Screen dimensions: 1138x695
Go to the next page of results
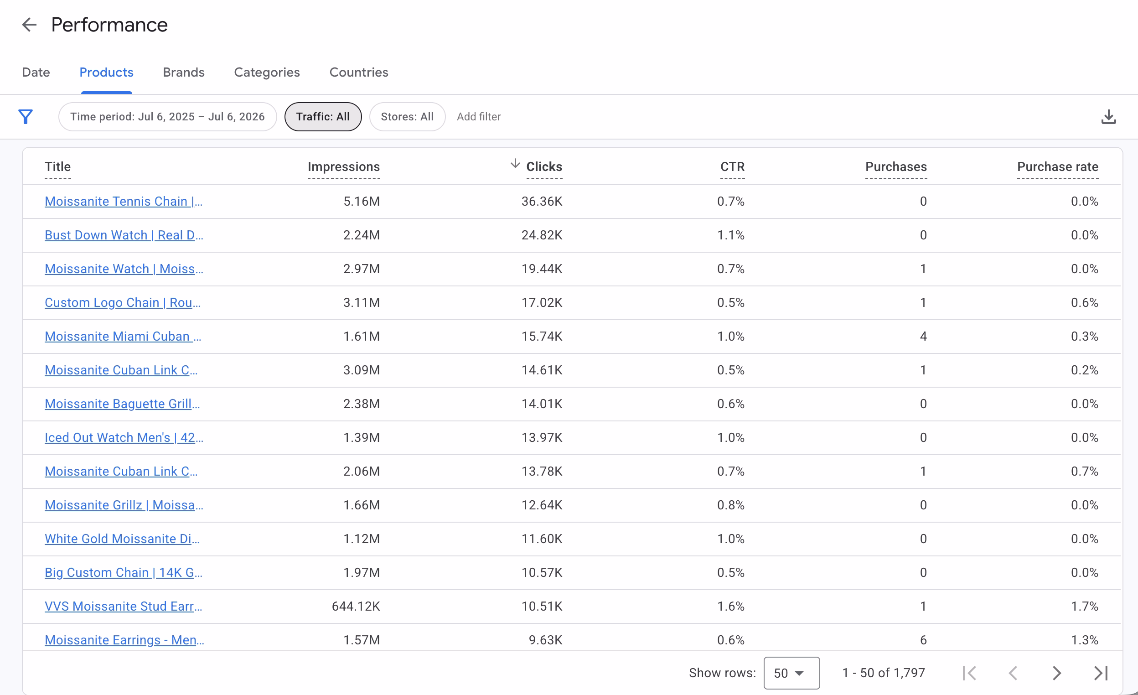tap(1057, 673)
